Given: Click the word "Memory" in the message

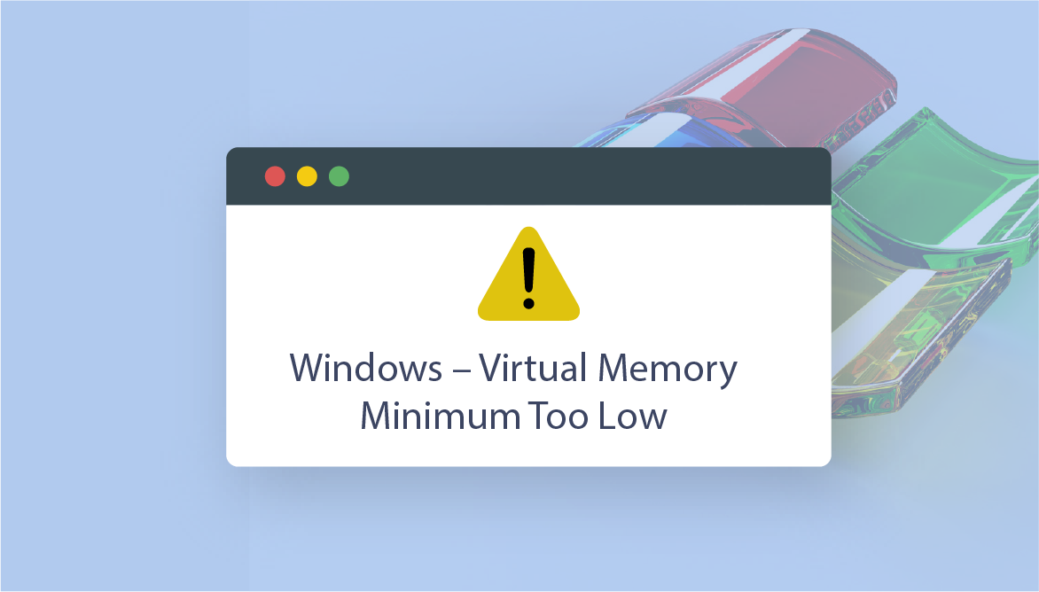Looking at the screenshot, I should [x=668, y=369].
